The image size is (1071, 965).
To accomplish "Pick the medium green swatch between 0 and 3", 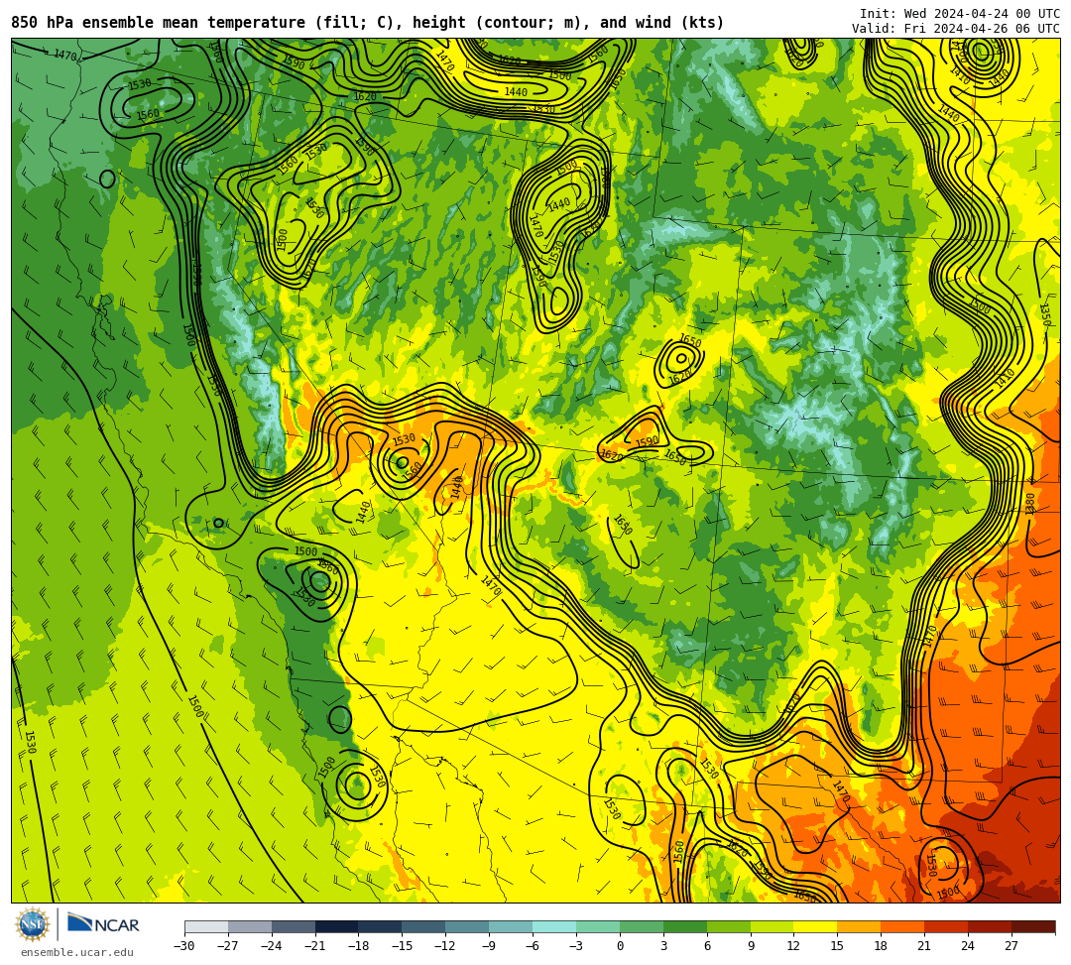I will pyautogui.click(x=642, y=926).
